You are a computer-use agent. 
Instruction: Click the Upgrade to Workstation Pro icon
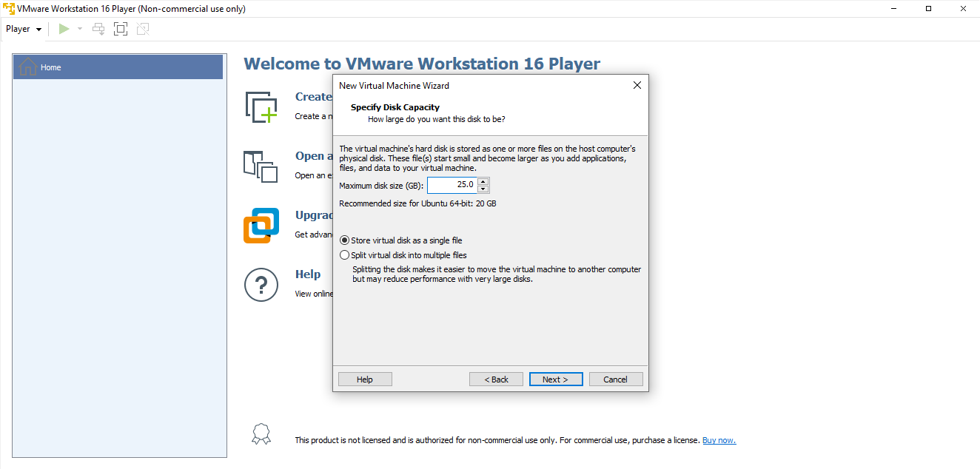[261, 226]
